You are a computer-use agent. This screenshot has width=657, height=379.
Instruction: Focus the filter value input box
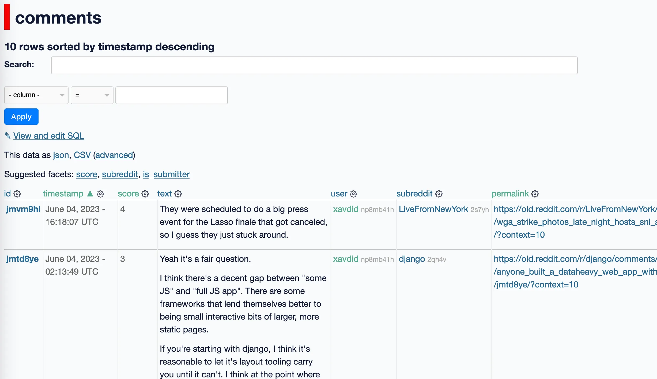[171, 95]
